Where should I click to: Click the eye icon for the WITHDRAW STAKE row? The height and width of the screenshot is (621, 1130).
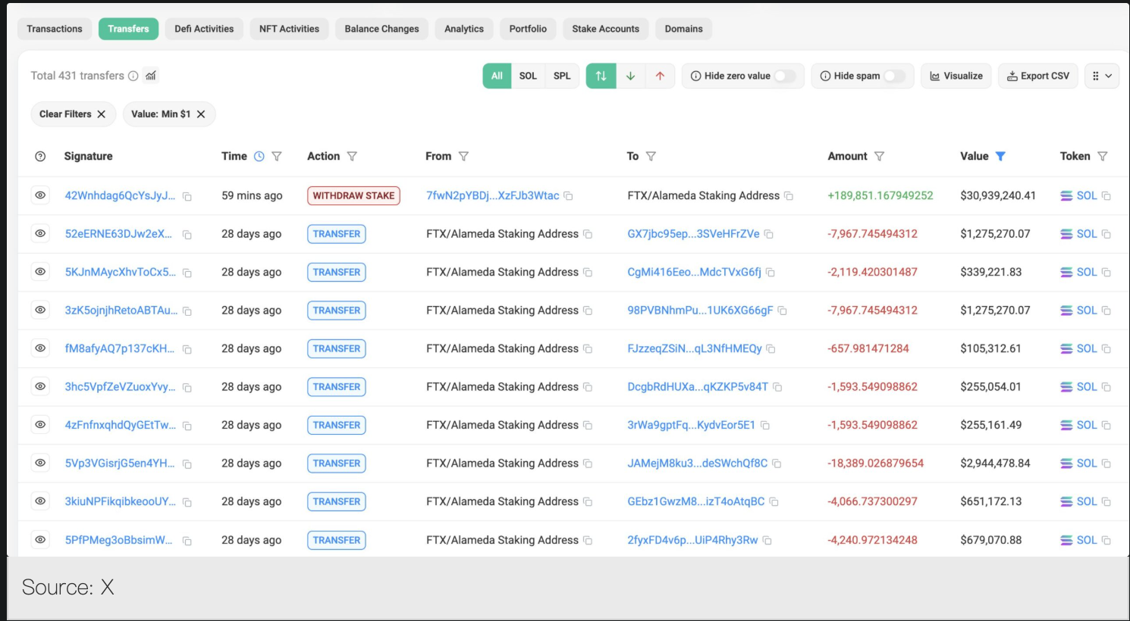[x=40, y=195]
